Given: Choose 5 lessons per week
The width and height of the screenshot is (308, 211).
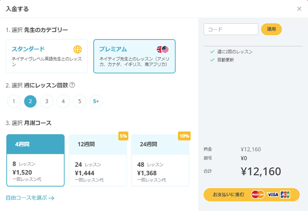Looking at the screenshot, I should tap(80, 101).
